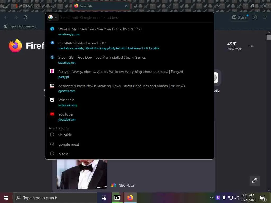Open the Firefox hamburger menu
Viewport: 271px width, 203px height.
pos(265,17)
